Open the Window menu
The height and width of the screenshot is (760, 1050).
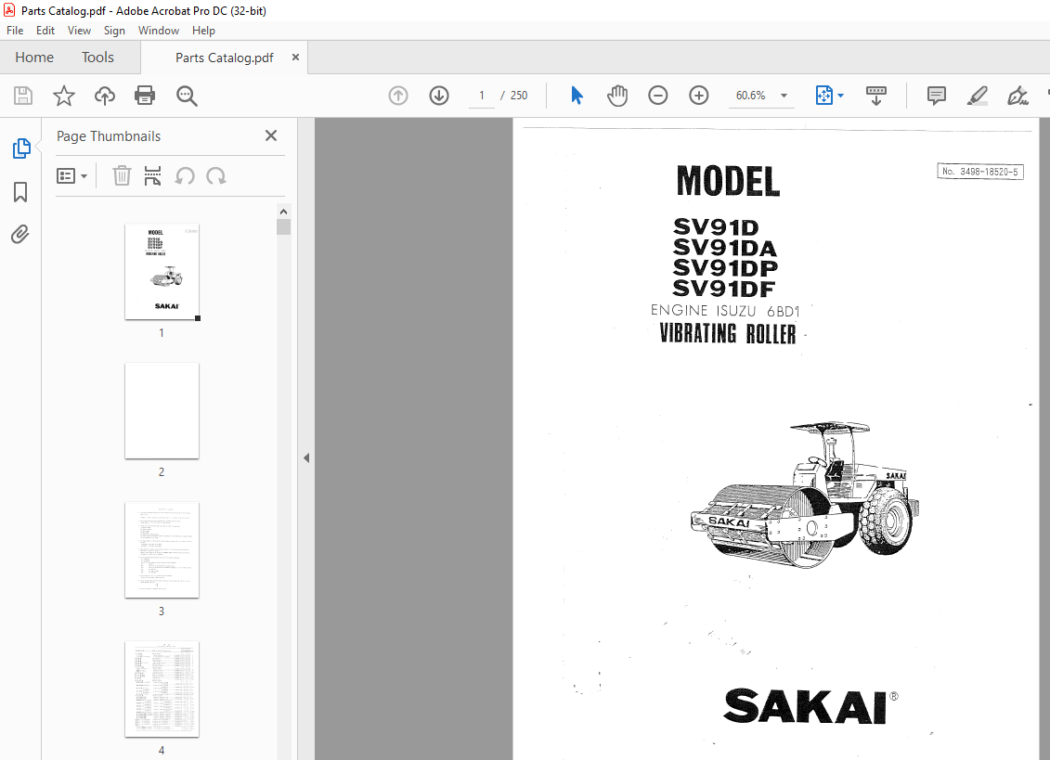pyautogui.click(x=159, y=30)
